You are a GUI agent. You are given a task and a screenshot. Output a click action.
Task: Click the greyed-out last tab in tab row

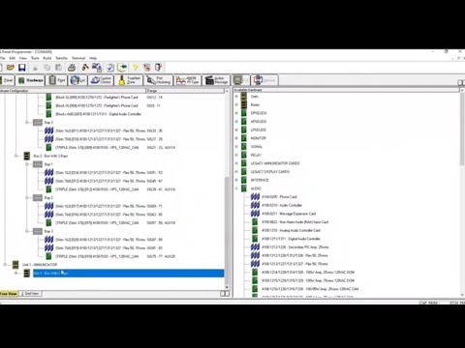coord(264,80)
